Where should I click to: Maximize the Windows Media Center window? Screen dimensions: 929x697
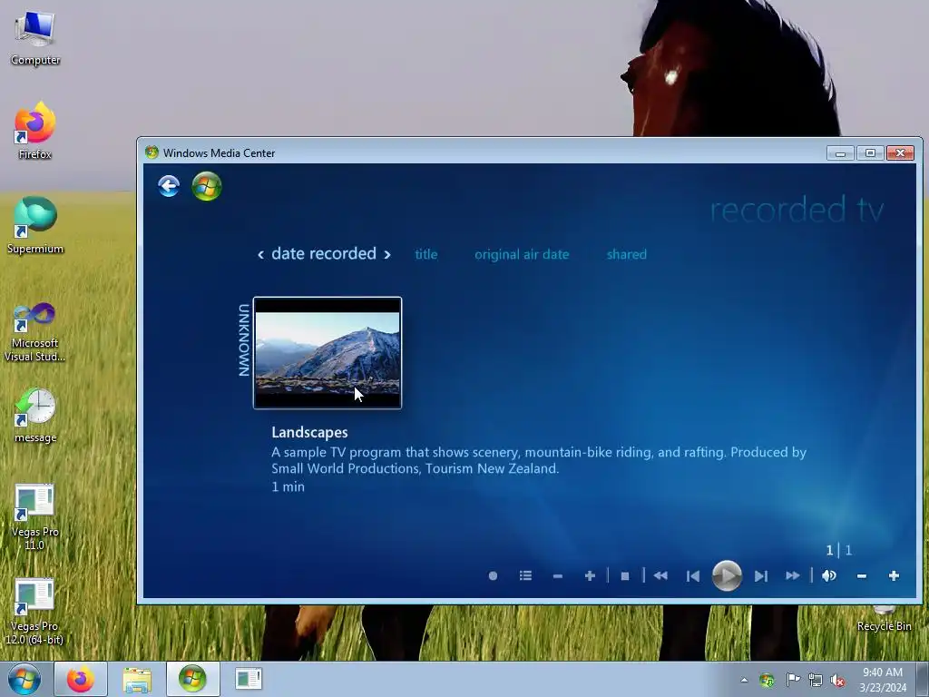tap(870, 152)
